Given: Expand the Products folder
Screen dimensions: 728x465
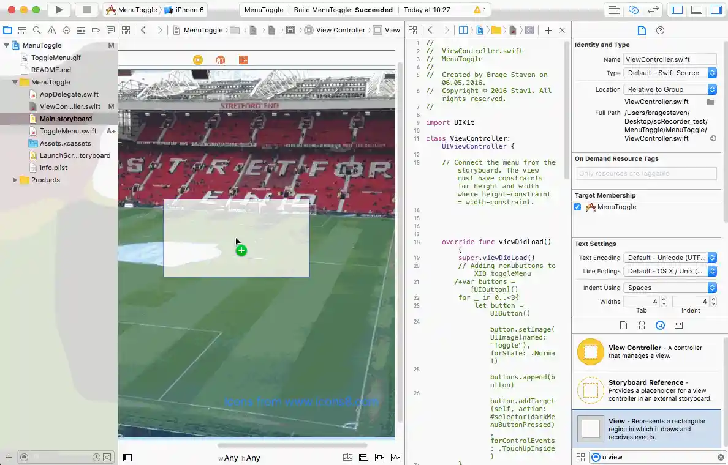Looking at the screenshot, I should click(15, 180).
